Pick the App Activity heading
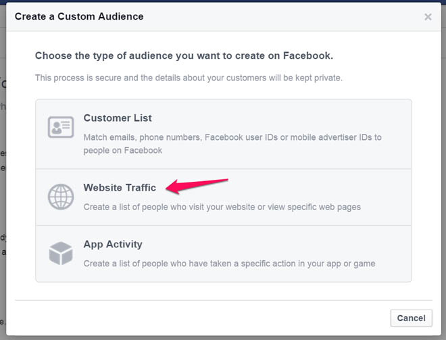The height and width of the screenshot is (340, 446). (x=113, y=245)
